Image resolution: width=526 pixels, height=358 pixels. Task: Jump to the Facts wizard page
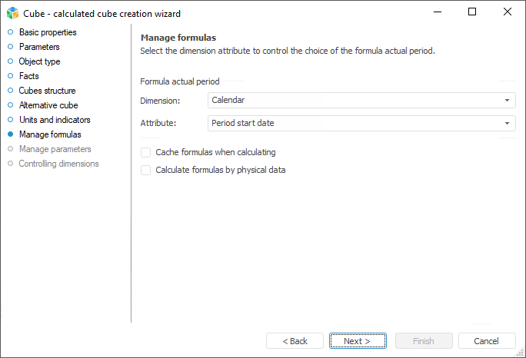(28, 76)
